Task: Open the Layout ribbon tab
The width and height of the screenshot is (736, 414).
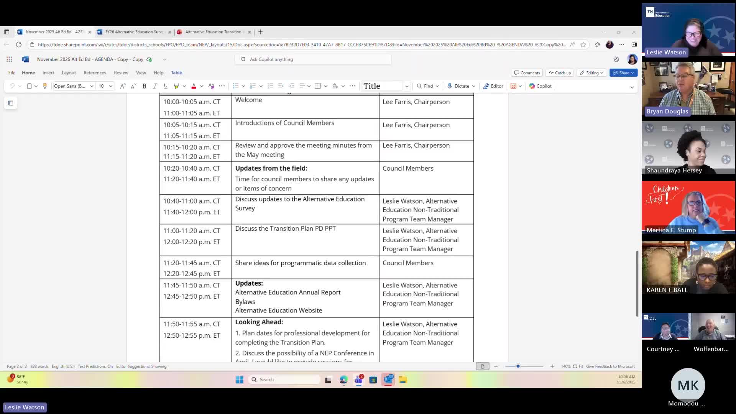Action: tap(69, 72)
